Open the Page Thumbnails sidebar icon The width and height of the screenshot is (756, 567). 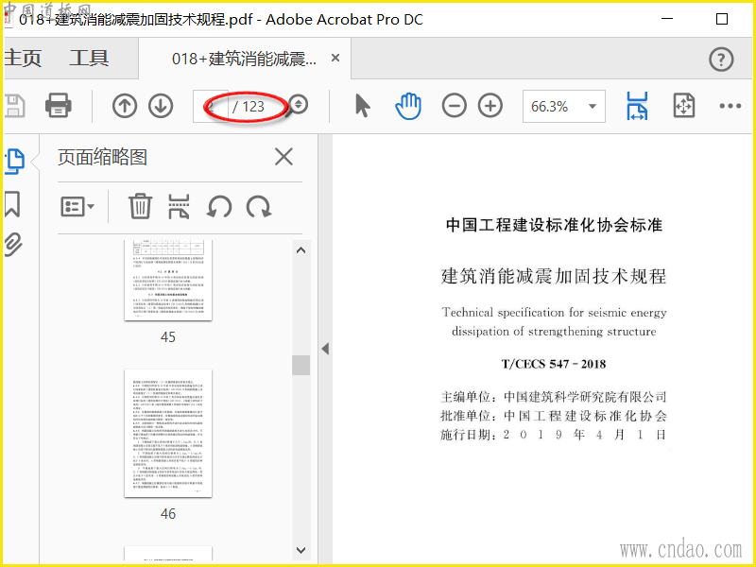15,161
